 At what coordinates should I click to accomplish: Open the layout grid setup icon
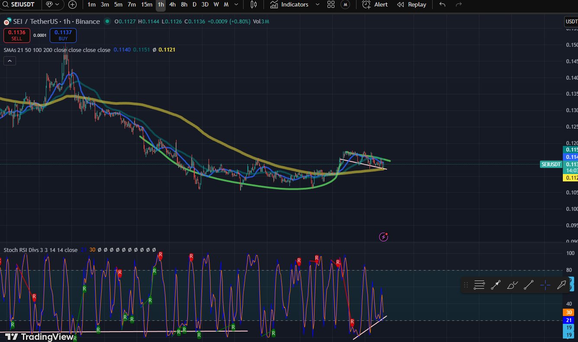[331, 5]
